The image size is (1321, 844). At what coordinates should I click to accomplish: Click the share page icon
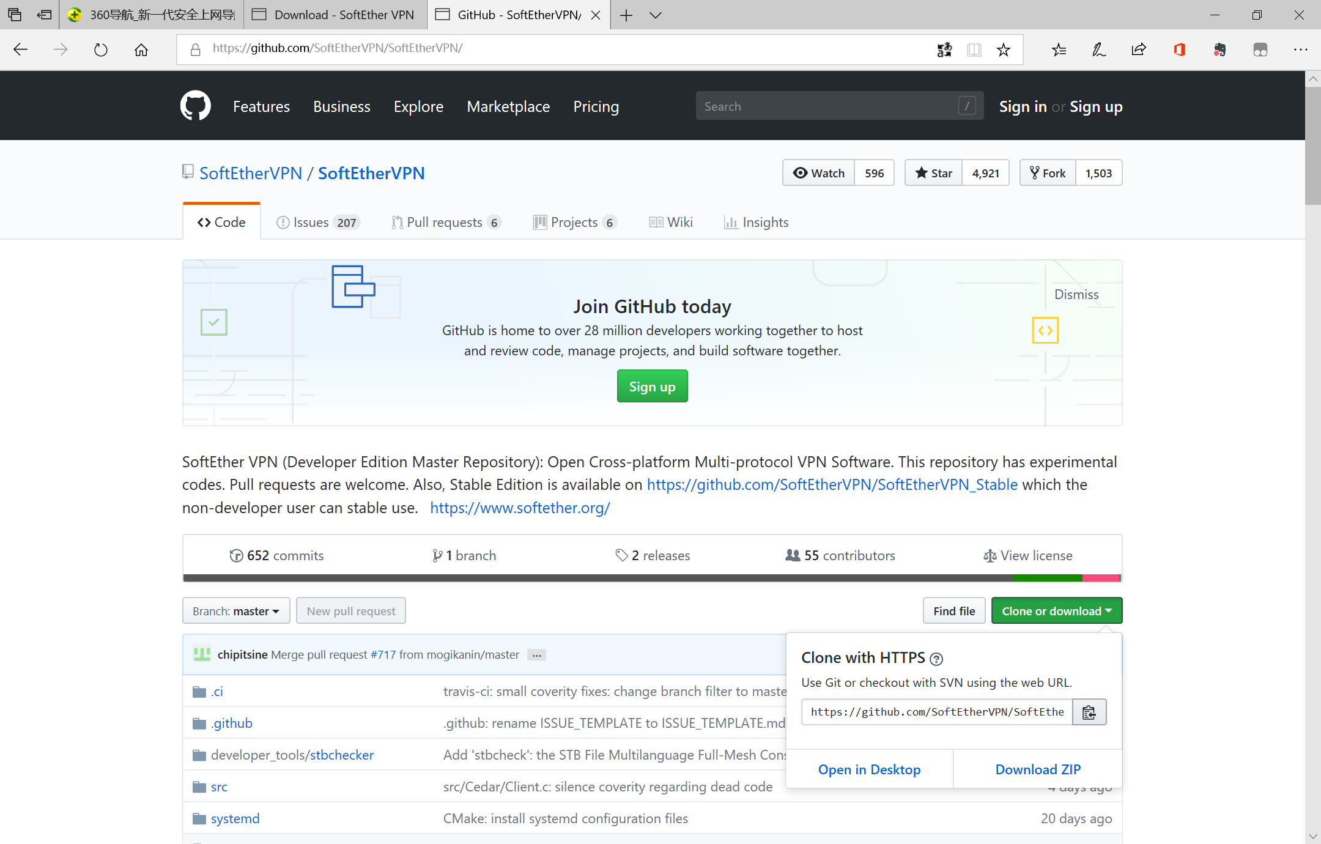click(1139, 50)
